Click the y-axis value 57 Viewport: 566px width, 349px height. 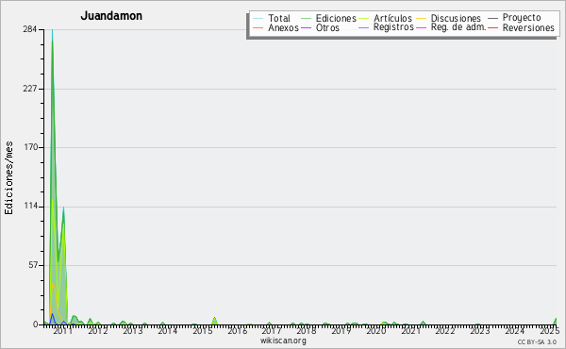32,265
